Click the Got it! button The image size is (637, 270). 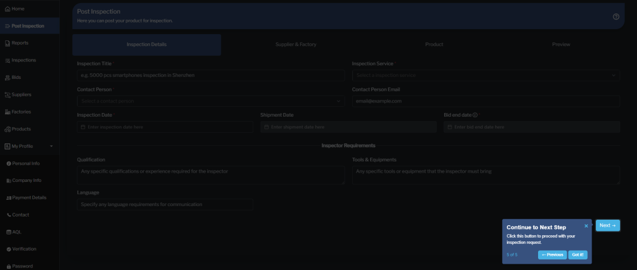[x=578, y=255]
